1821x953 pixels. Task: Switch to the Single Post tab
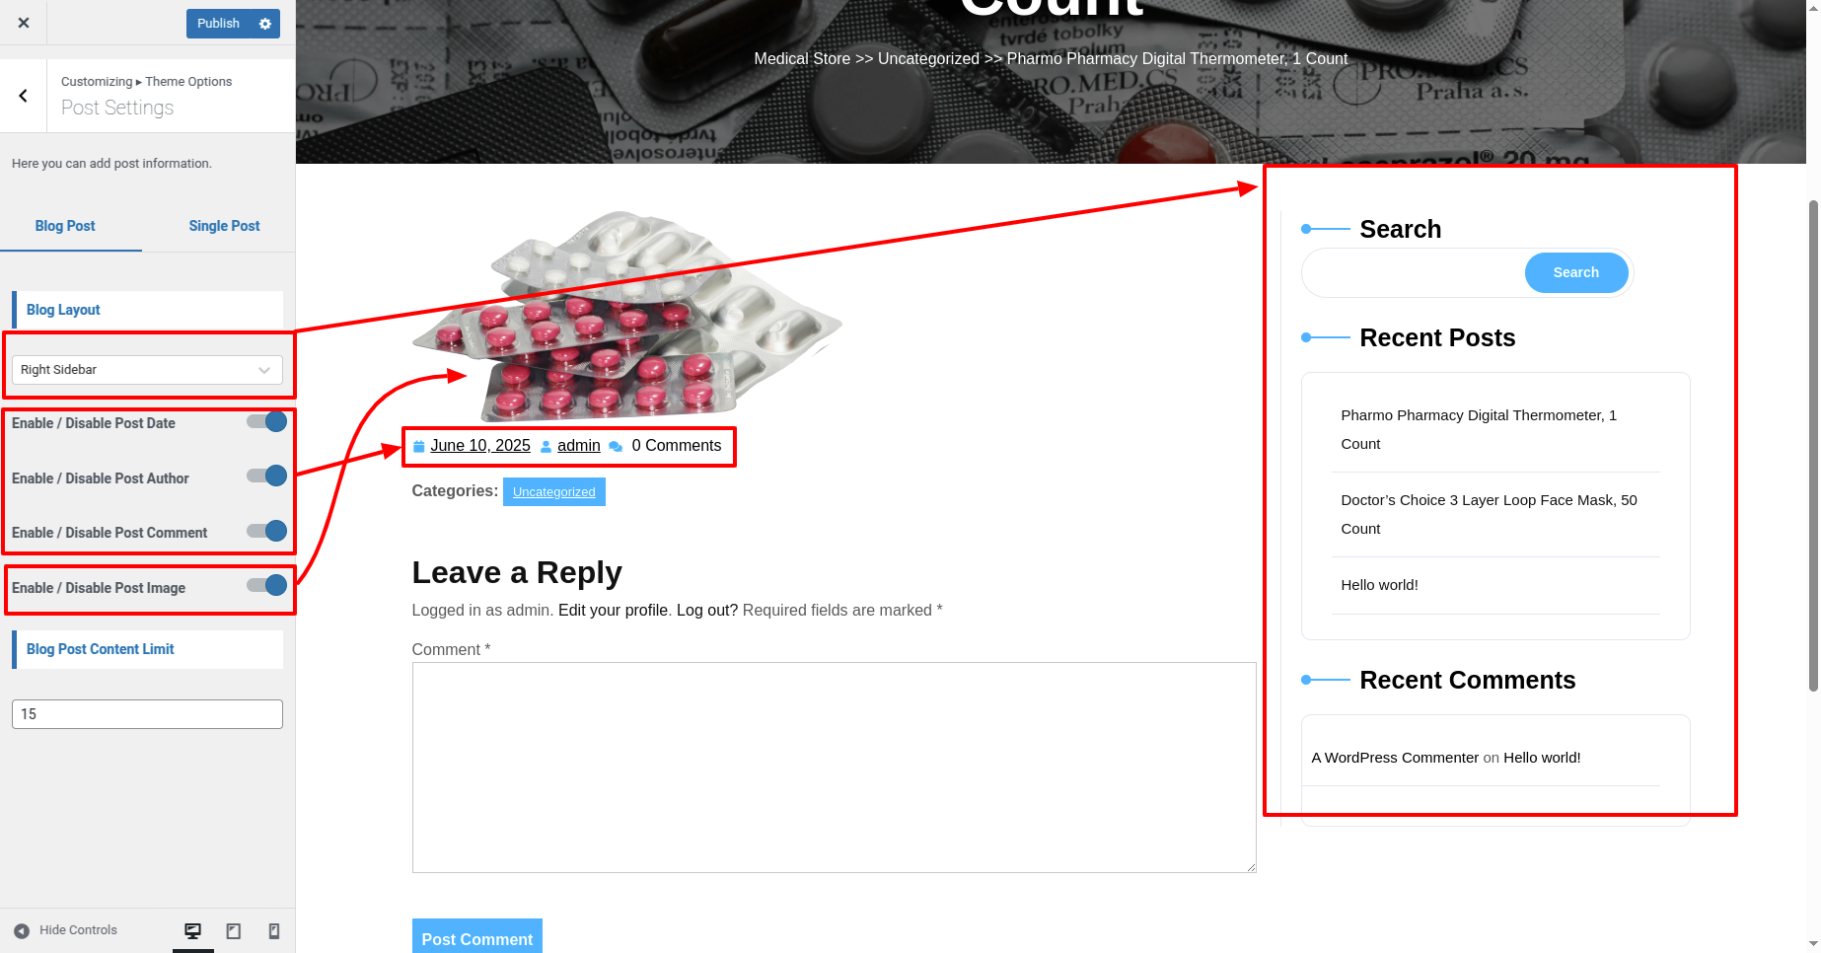click(224, 226)
